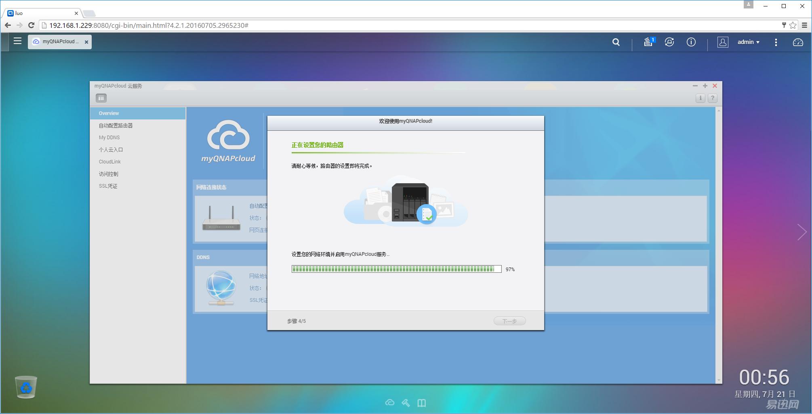Open the event notifications info icon
The height and width of the screenshot is (414, 812).
691,42
